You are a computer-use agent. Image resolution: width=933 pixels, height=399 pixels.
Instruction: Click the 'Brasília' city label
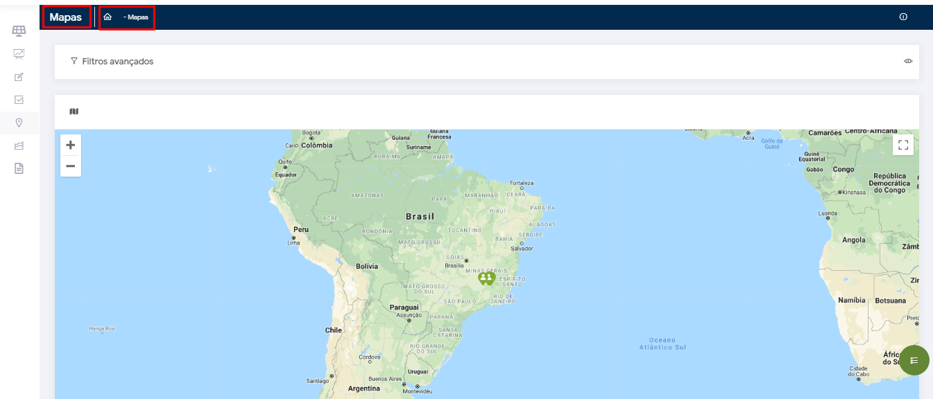454,265
